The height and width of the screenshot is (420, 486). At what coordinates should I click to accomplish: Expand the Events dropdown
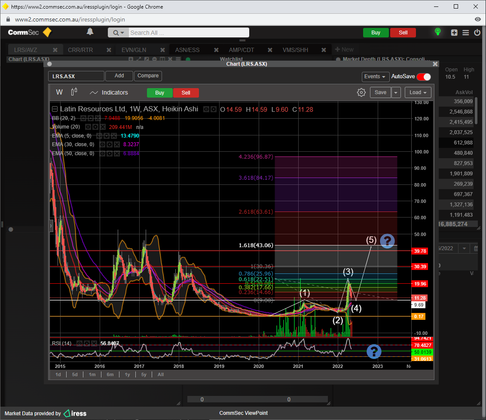click(375, 77)
